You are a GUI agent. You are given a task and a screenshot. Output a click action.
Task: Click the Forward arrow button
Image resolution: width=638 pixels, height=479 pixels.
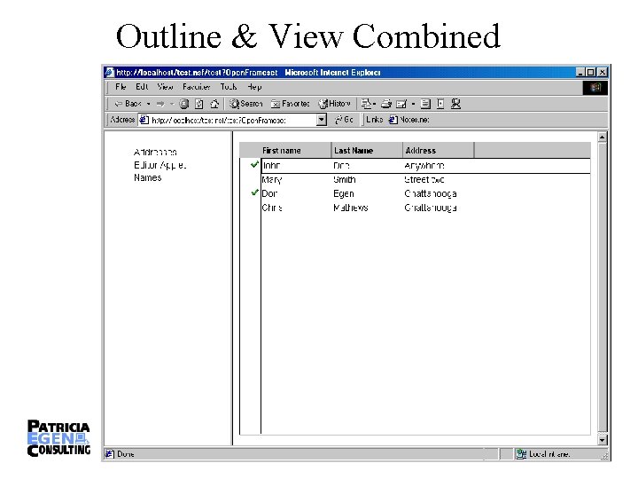tap(160, 104)
